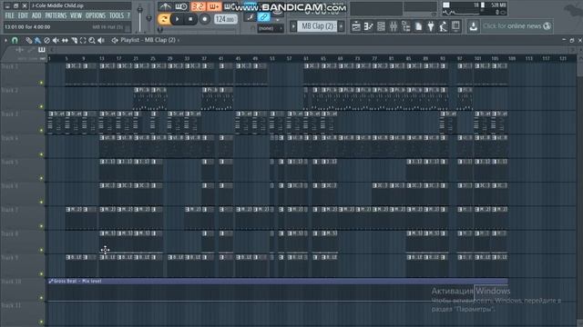Open the Playlist window icon
The image size is (583, 327).
(356, 26)
